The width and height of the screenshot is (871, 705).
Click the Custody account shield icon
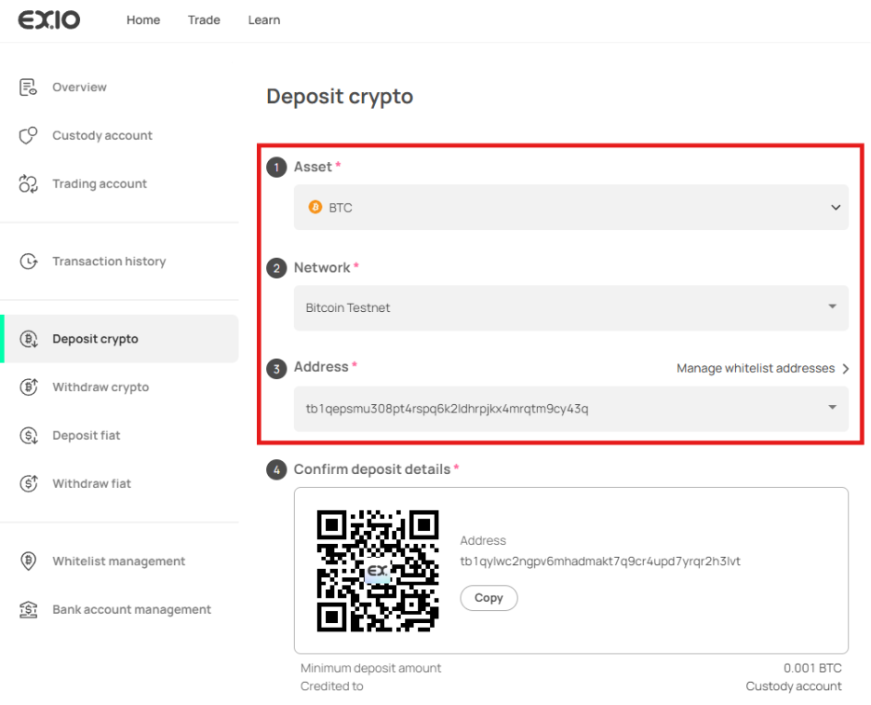[28, 136]
